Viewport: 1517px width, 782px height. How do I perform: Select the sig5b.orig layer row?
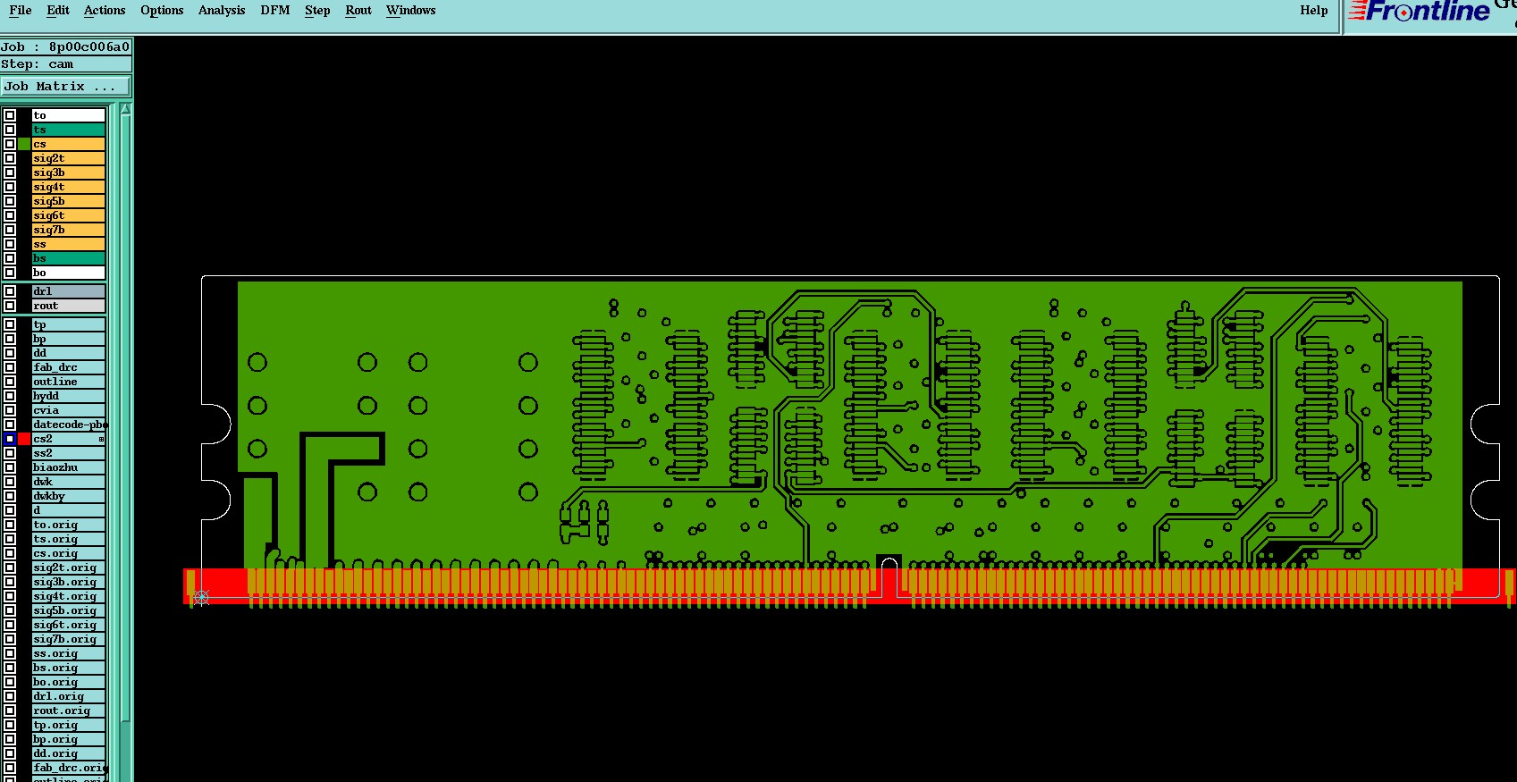[x=69, y=610]
